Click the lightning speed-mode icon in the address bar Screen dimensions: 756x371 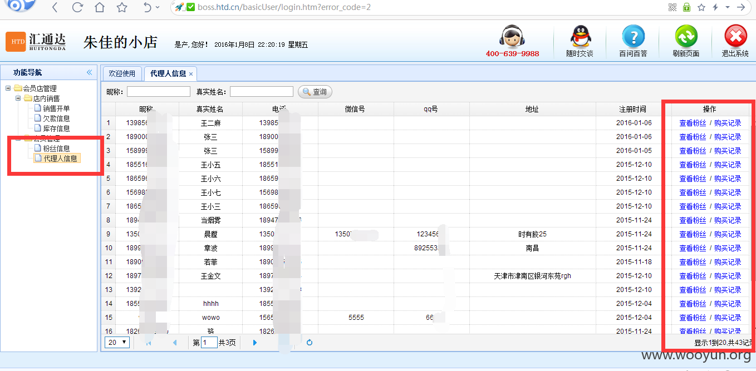[x=715, y=7]
